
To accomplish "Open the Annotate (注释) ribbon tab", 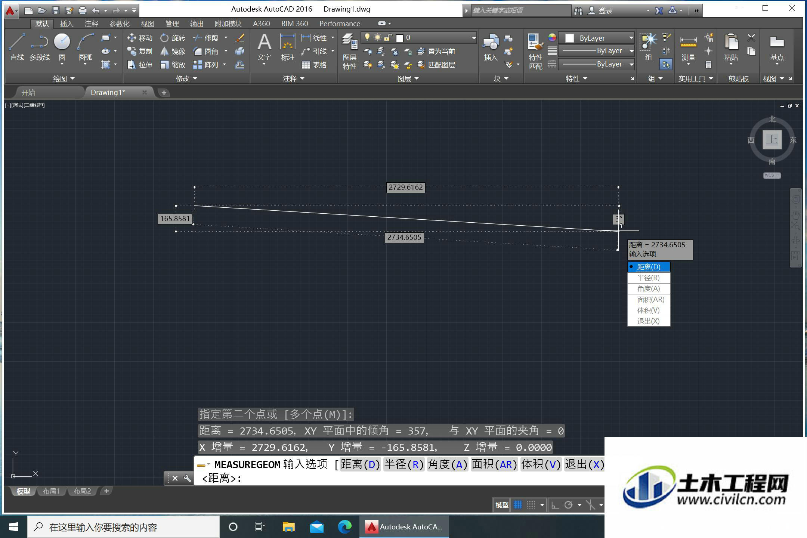I will coord(91,24).
